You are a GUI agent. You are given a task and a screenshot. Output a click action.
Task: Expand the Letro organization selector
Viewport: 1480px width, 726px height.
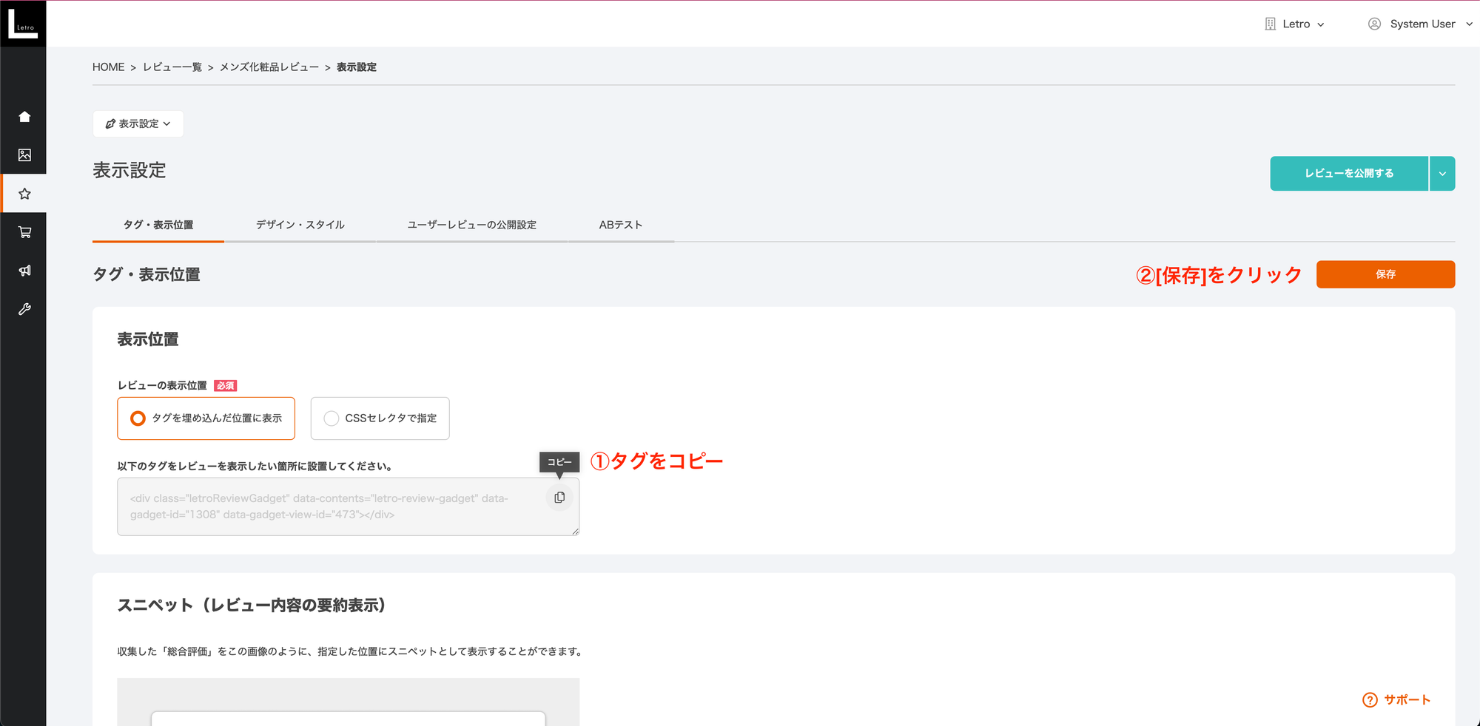click(1295, 23)
